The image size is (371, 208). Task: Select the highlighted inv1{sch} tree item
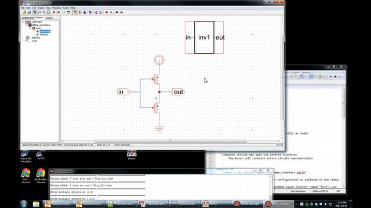pos(45,31)
